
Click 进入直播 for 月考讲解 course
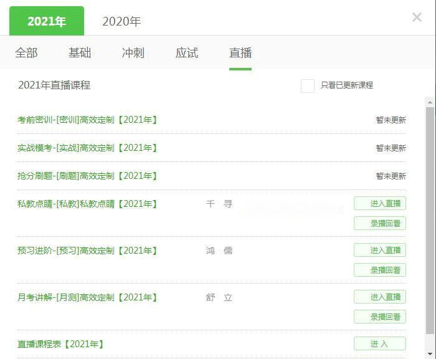pos(380,297)
